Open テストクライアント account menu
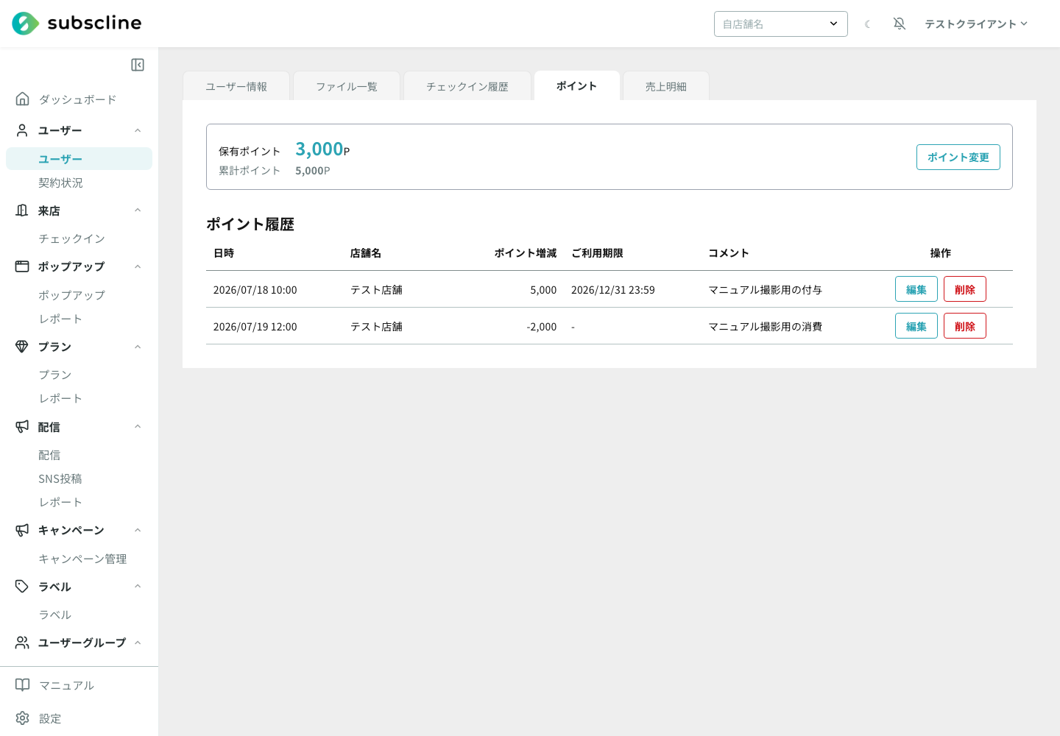1060x736 pixels. (976, 24)
